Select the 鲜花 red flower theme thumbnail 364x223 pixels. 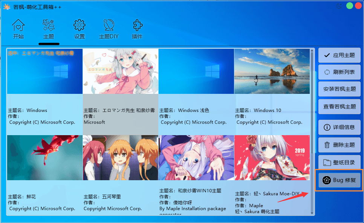(45, 158)
